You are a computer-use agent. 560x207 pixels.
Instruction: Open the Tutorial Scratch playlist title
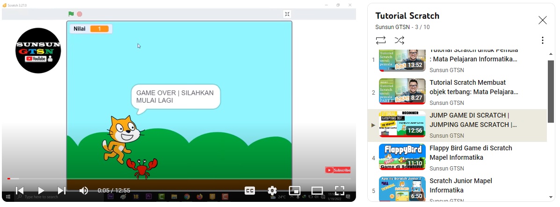pos(407,16)
